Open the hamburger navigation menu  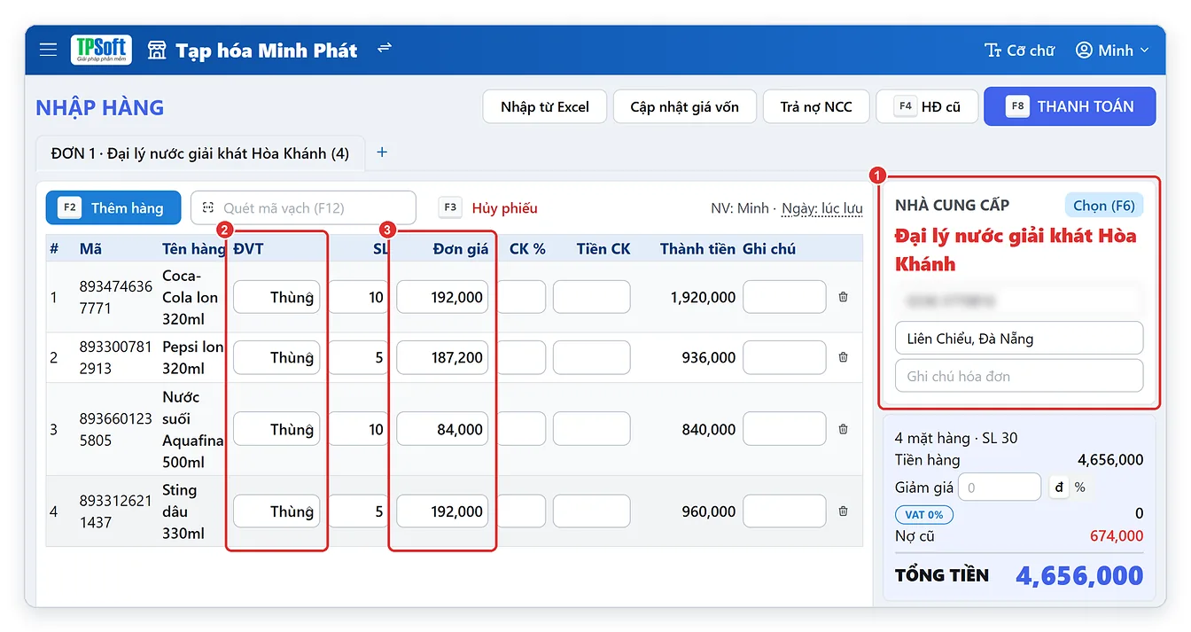click(x=48, y=51)
